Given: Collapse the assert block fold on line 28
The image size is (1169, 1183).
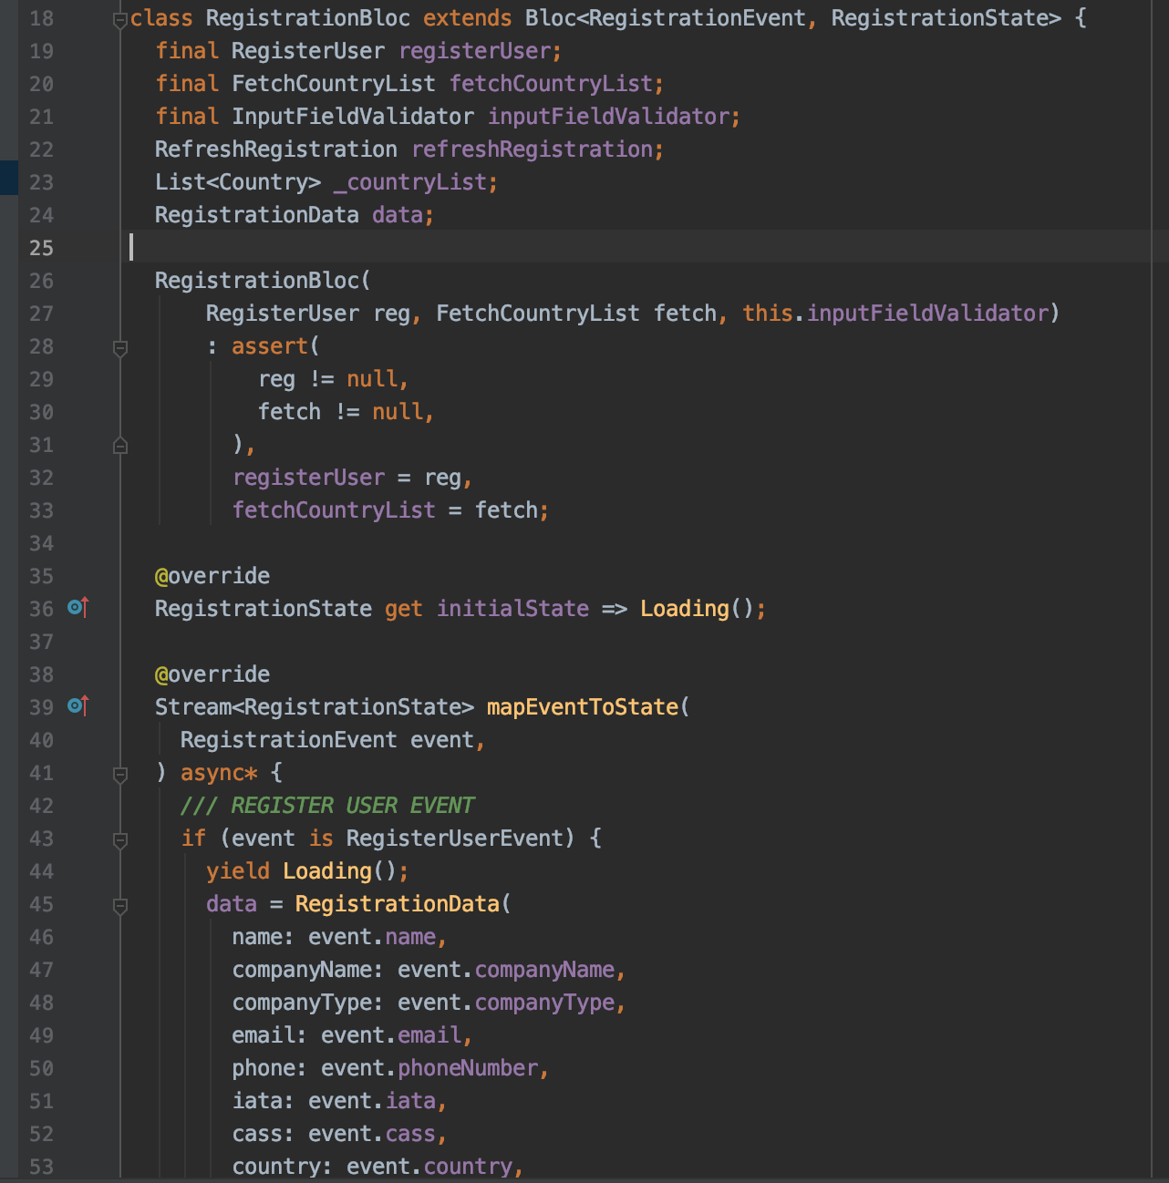Looking at the screenshot, I should [119, 347].
